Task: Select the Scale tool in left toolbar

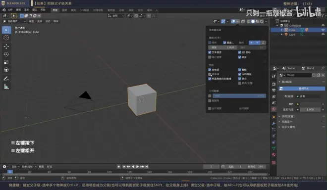Action: pos(6,62)
